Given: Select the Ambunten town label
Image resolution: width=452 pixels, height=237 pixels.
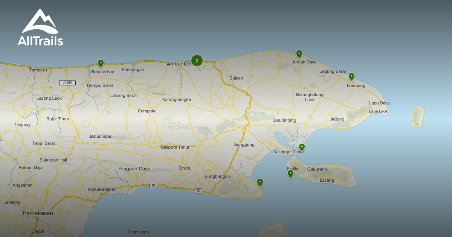Looking at the screenshot, I should [180, 64].
